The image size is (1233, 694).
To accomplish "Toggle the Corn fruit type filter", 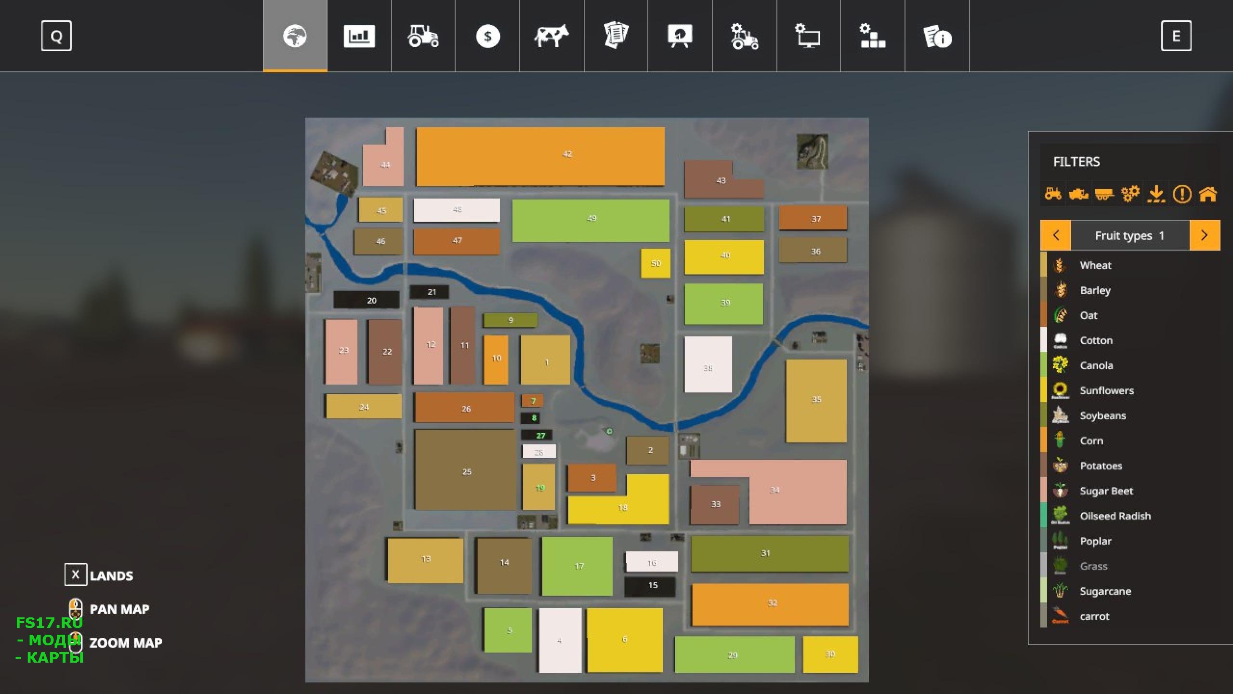I will (1091, 440).
